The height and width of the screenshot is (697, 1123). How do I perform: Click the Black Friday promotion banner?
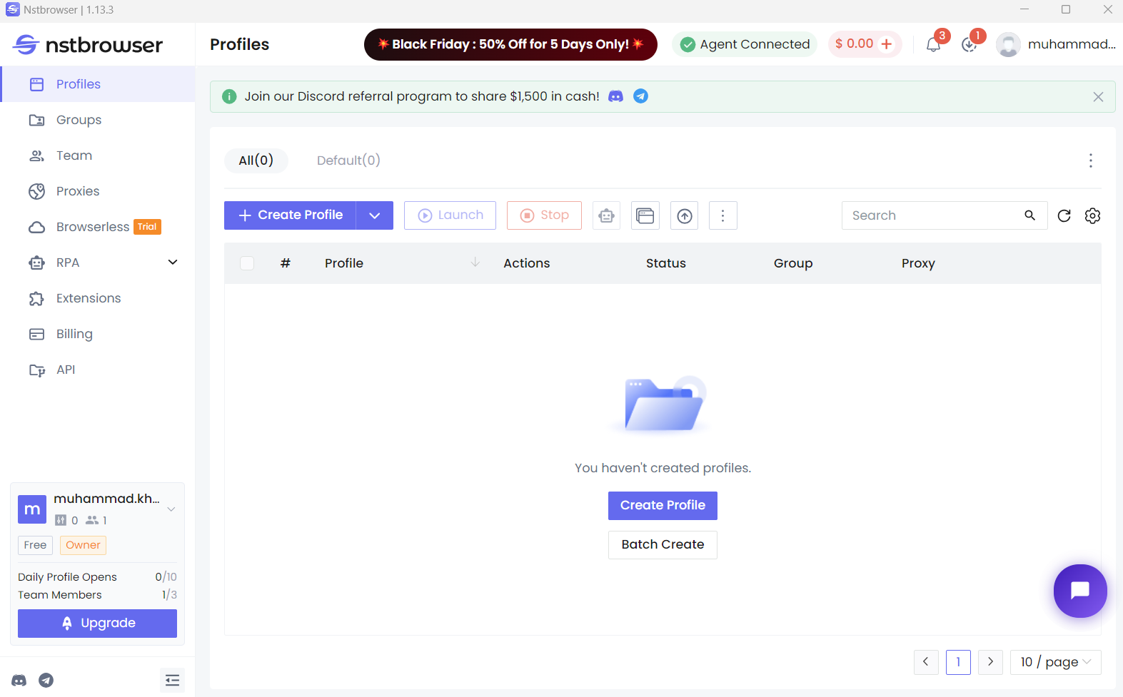coord(510,44)
